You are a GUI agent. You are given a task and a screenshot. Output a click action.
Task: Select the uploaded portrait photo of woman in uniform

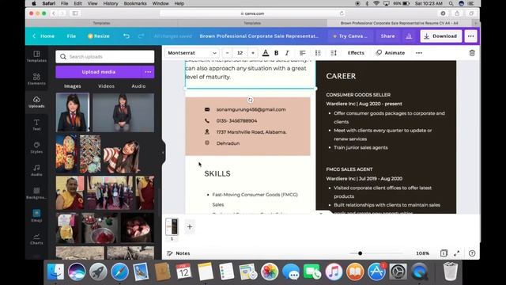73,112
